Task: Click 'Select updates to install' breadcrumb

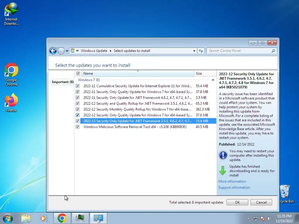Action: pyautogui.click(x=132, y=51)
